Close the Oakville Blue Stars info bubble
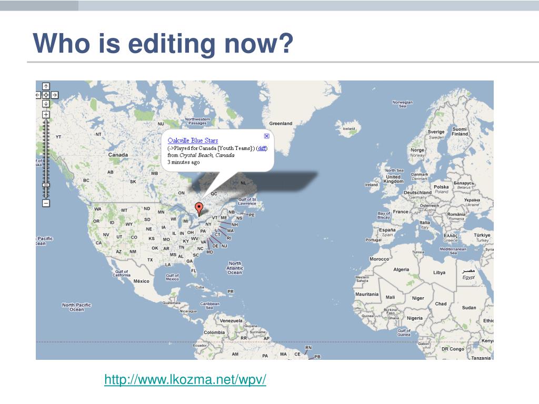This screenshot has width=539, height=404. pos(266,136)
